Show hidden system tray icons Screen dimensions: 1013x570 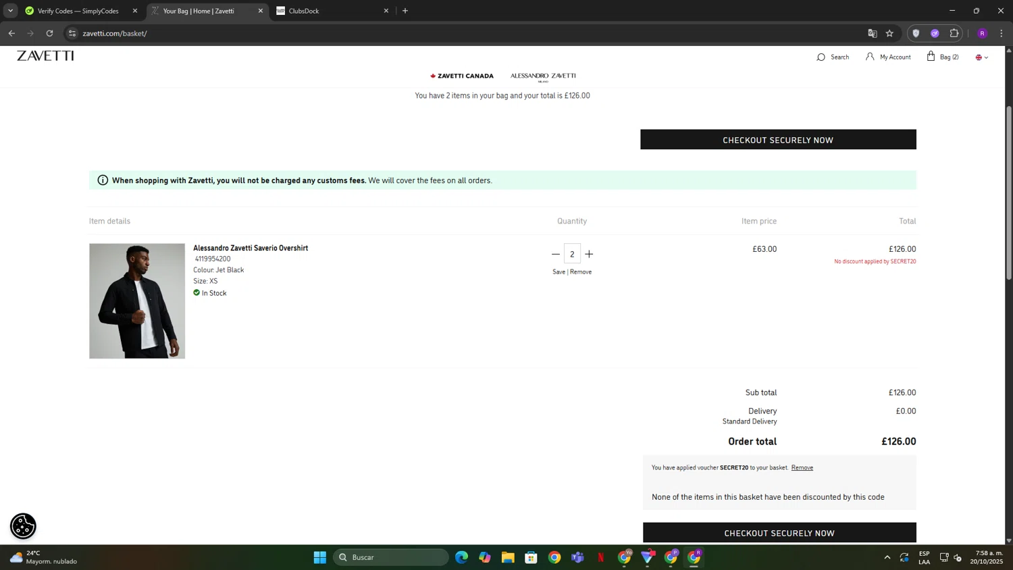(887, 557)
